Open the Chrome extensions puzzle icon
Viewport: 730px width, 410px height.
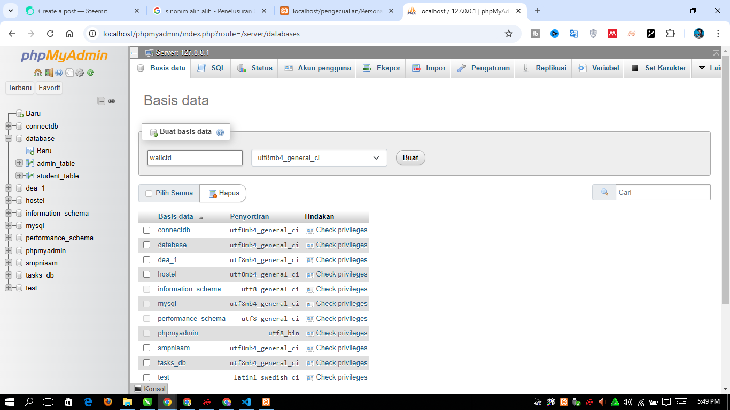click(670, 34)
